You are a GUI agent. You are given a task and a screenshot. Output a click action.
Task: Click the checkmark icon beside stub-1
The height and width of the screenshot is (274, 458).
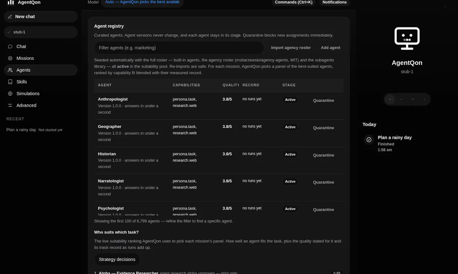tap(9, 32)
